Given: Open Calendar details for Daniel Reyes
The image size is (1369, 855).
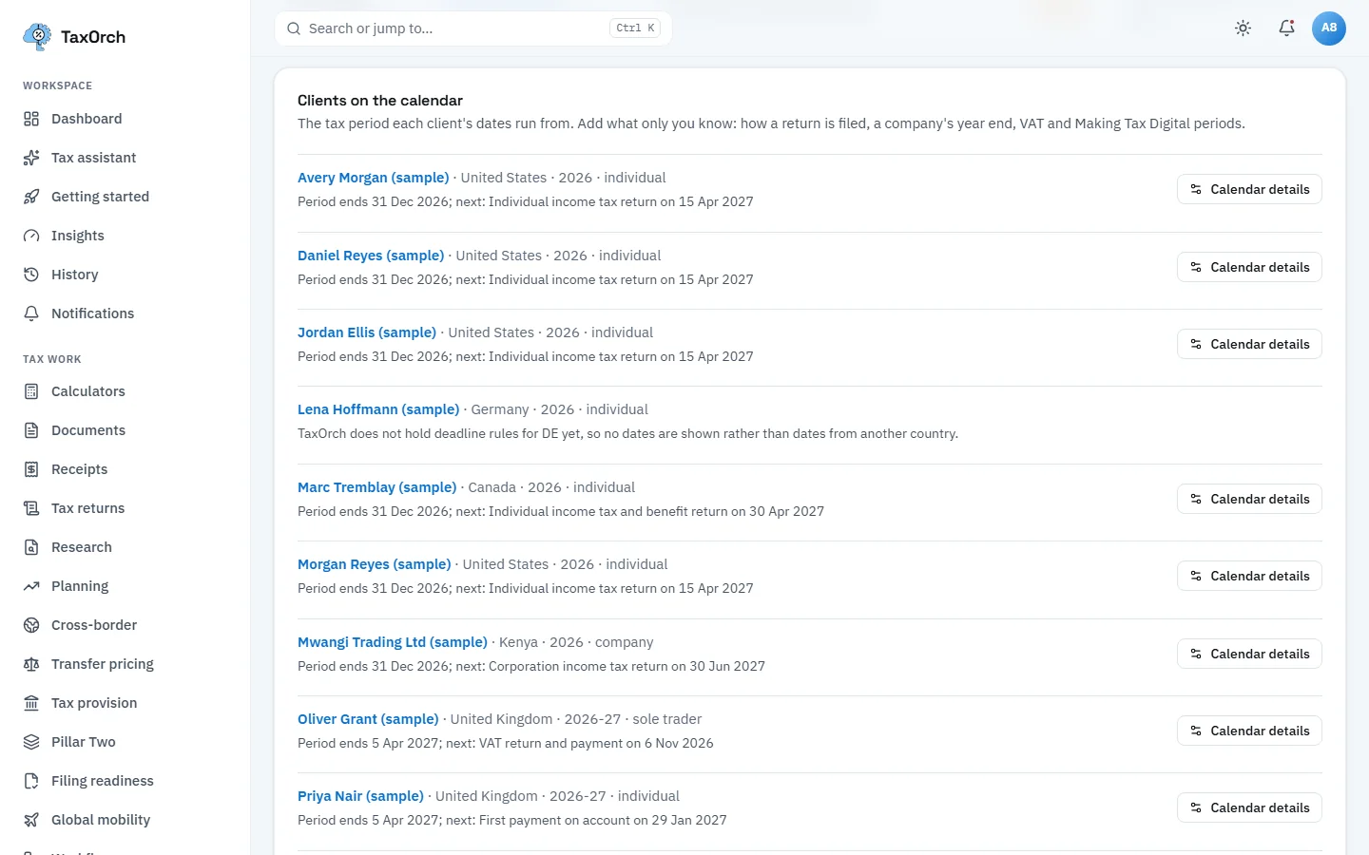Looking at the screenshot, I should (x=1249, y=267).
